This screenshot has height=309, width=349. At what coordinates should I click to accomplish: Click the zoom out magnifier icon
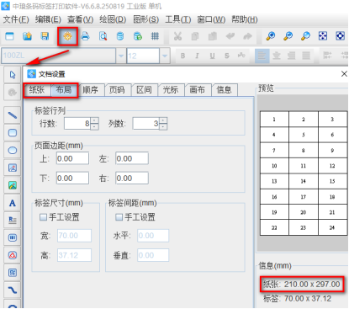click(x=288, y=36)
